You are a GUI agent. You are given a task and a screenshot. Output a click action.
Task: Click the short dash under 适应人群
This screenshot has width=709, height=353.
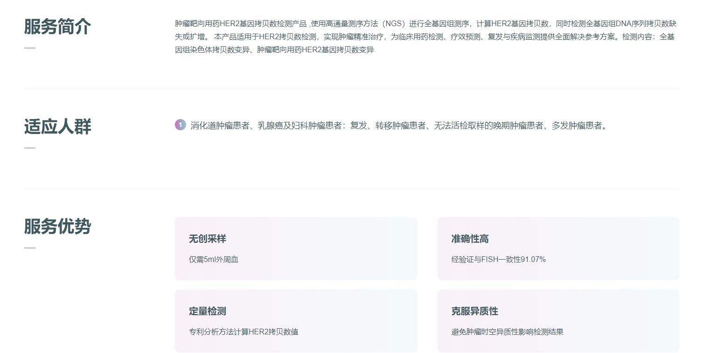[29, 148]
